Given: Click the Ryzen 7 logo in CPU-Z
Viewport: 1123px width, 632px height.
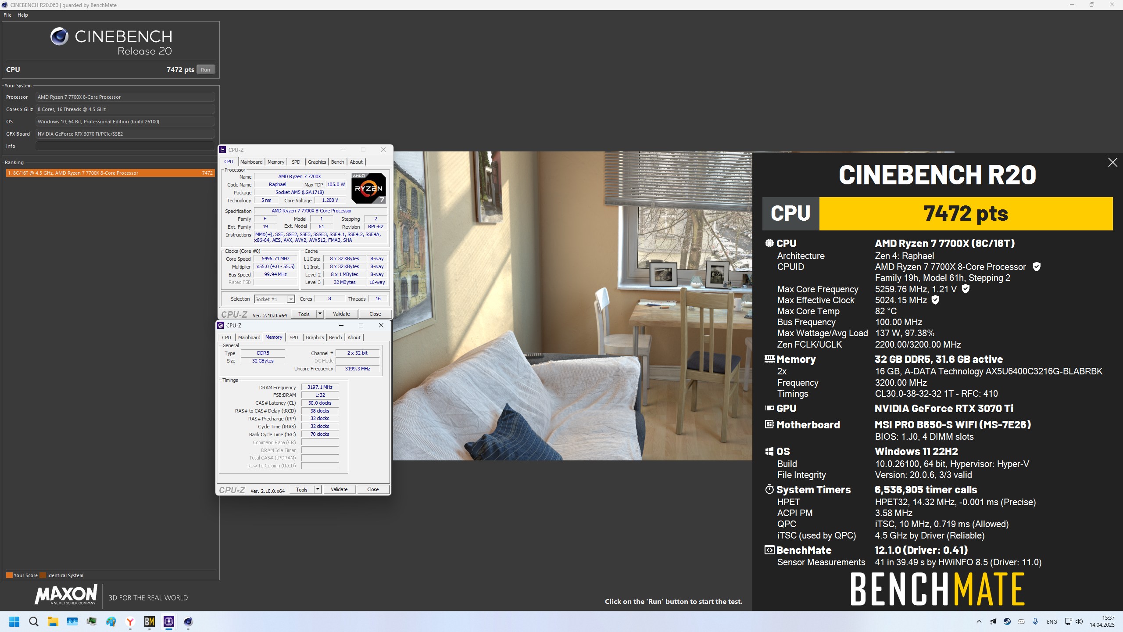Looking at the screenshot, I should click(368, 188).
